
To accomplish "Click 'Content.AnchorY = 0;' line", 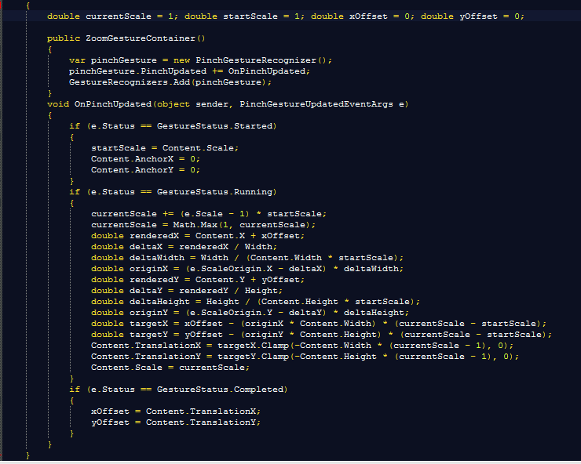I will coord(145,170).
